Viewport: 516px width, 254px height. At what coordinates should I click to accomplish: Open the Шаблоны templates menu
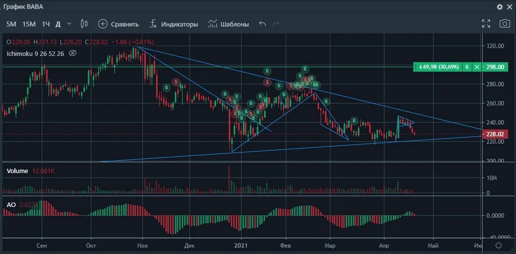point(228,24)
